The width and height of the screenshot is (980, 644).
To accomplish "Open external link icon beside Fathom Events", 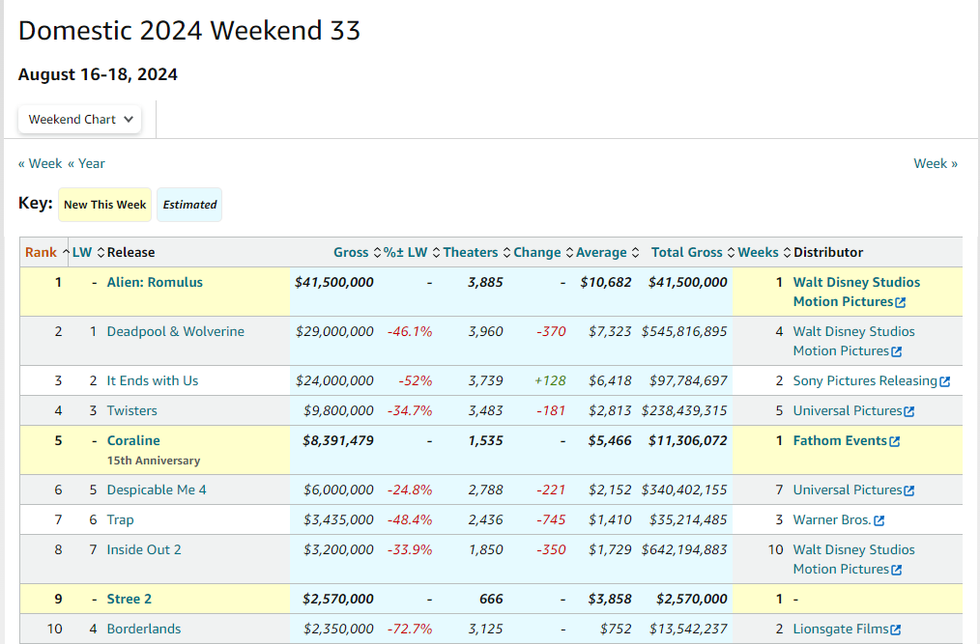I will tap(894, 441).
